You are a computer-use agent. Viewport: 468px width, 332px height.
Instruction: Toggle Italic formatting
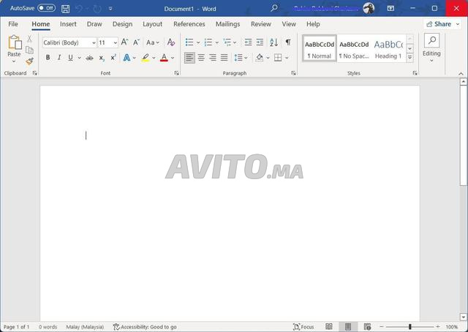[x=59, y=58]
